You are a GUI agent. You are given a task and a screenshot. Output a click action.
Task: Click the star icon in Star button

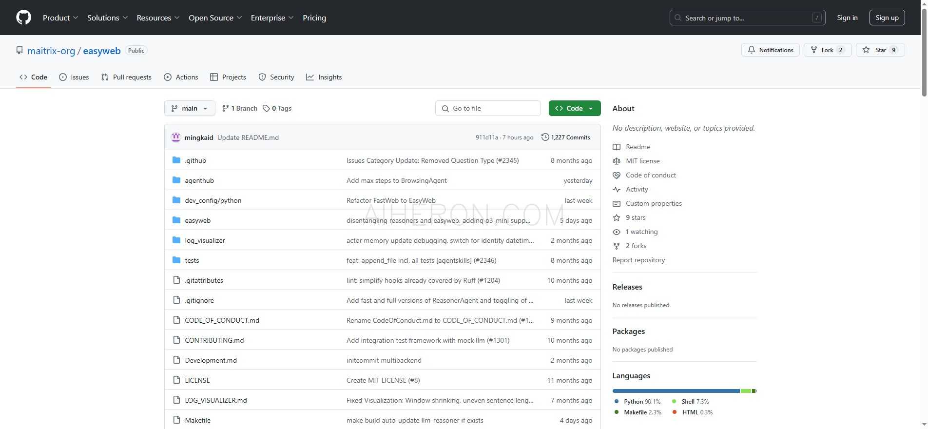point(866,50)
